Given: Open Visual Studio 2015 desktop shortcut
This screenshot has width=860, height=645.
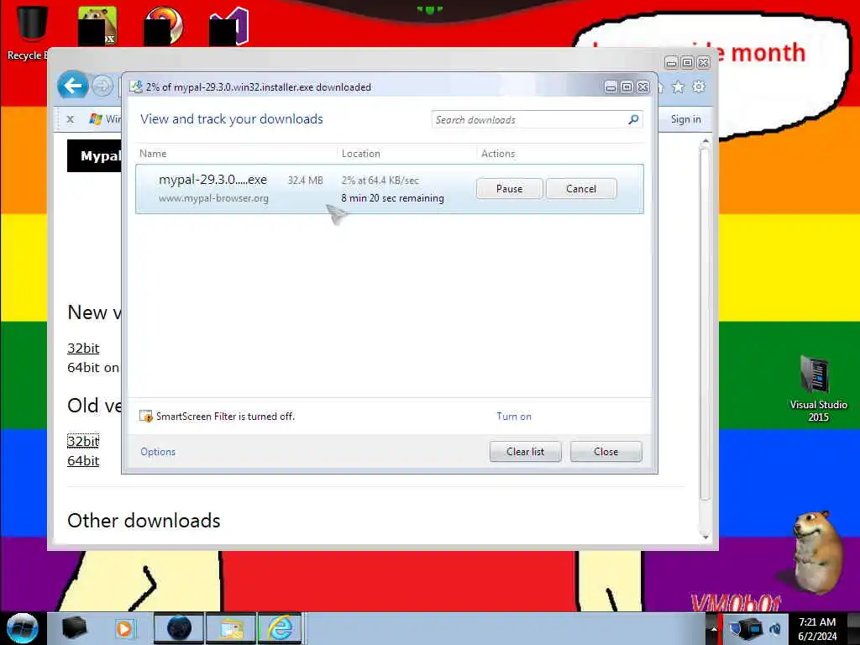Looking at the screenshot, I should click(818, 389).
